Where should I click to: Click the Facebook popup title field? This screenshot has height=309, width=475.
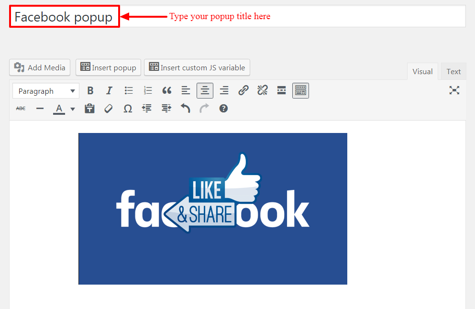[237, 16]
